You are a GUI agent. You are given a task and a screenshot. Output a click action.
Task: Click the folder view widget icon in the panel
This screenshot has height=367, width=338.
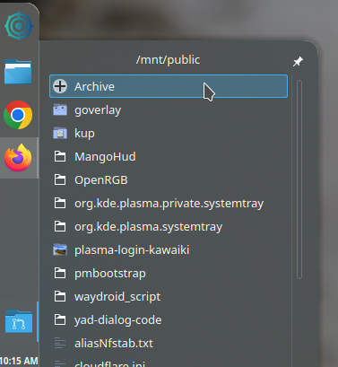[x=19, y=321]
